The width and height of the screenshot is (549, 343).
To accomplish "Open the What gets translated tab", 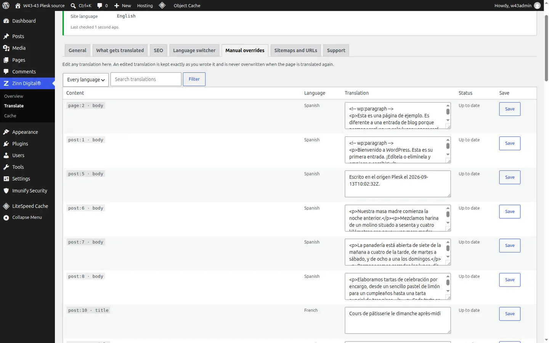I will (x=120, y=50).
